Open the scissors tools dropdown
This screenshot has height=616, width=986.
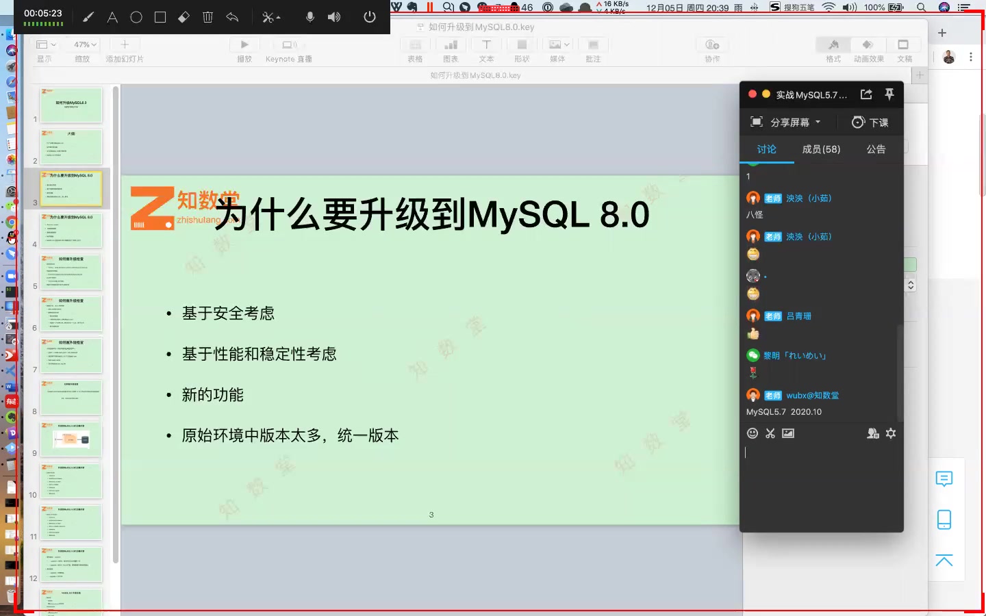point(271,17)
